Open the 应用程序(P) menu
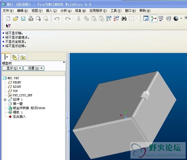Screen dimensions: 187x160 (x=98, y=11)
